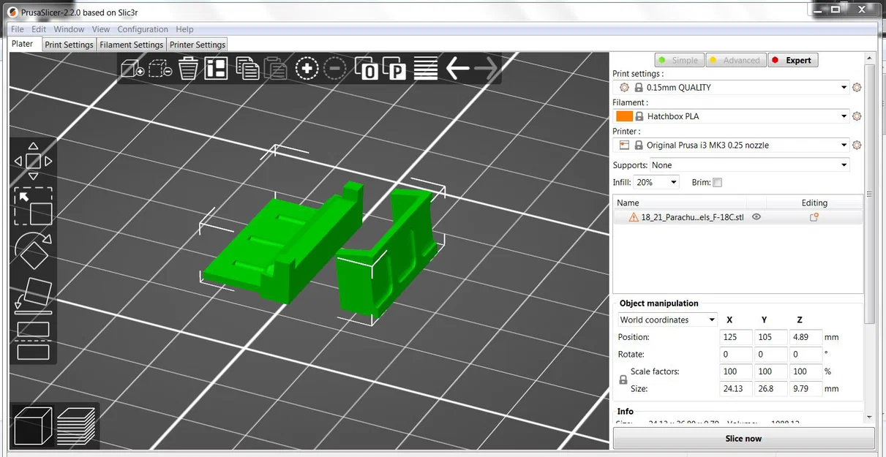This screenshot has width=886, height=457.
Task: Open print settings via its gear icon
Action: 857,87
